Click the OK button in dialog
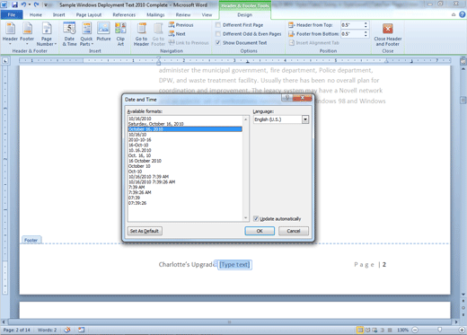Image resolution: width=467 pixels, height=335 pixels. (260, 231)
